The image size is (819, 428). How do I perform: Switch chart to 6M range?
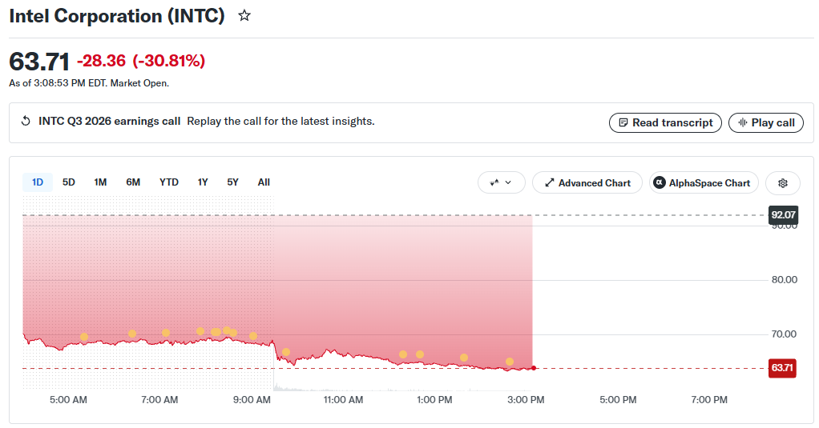133,182
